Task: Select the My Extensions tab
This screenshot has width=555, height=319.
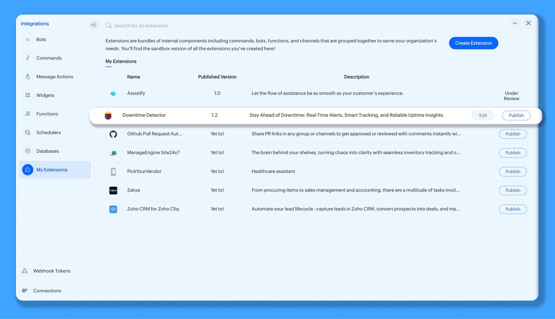Action: 121,61
